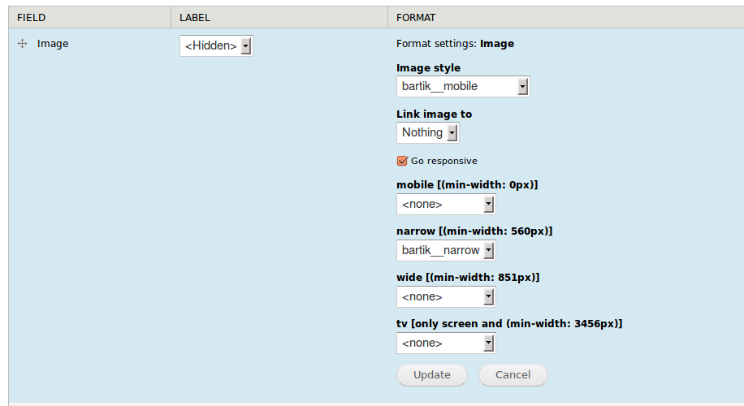Expand the Link image to dropdown

click(x=428, y=132)
